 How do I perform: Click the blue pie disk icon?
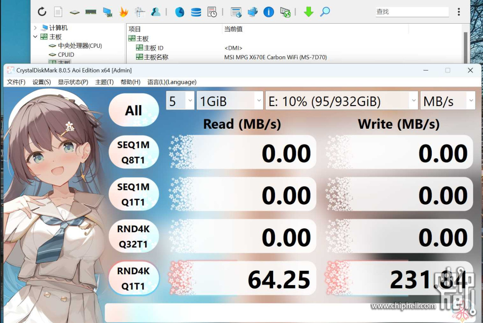point(179,12)
